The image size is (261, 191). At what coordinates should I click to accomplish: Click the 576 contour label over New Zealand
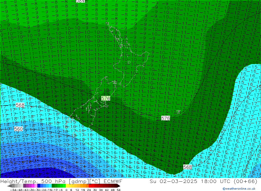point(106,98)
